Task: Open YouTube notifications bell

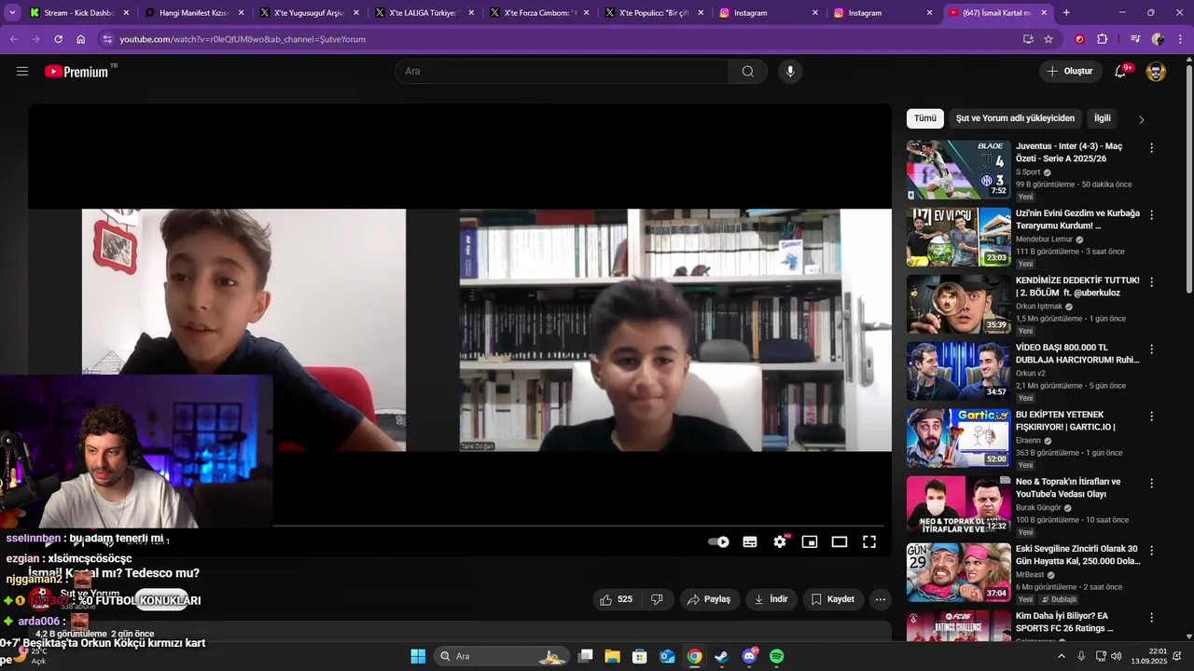Action: [x=1120, y=71]
